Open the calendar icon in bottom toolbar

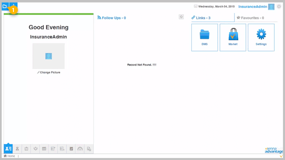tap(44, 149)
